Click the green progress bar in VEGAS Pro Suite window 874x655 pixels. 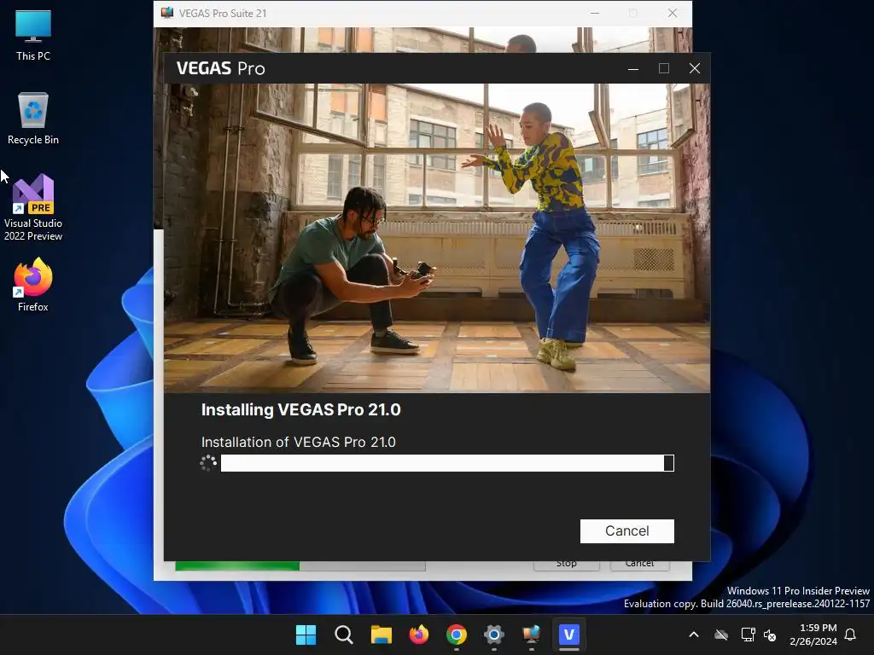(300, 566)
